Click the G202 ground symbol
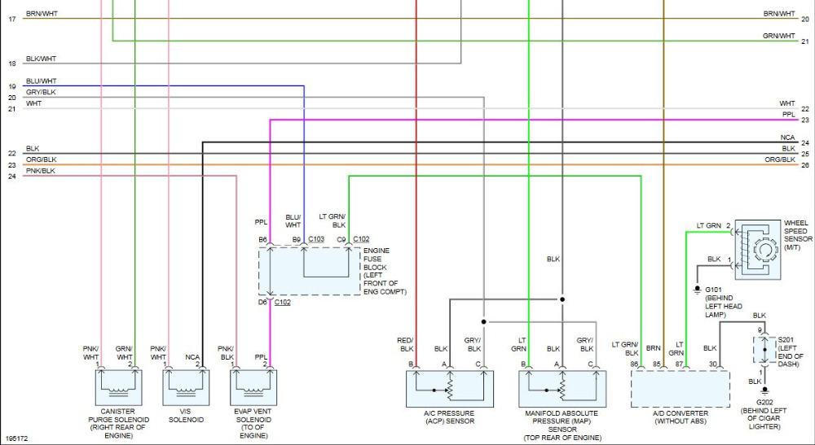 pos(764,391)
